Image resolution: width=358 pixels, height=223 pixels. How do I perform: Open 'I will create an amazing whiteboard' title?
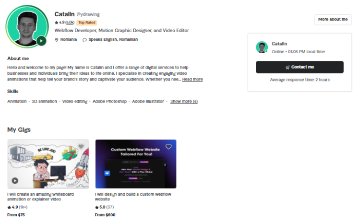point(40,197)
